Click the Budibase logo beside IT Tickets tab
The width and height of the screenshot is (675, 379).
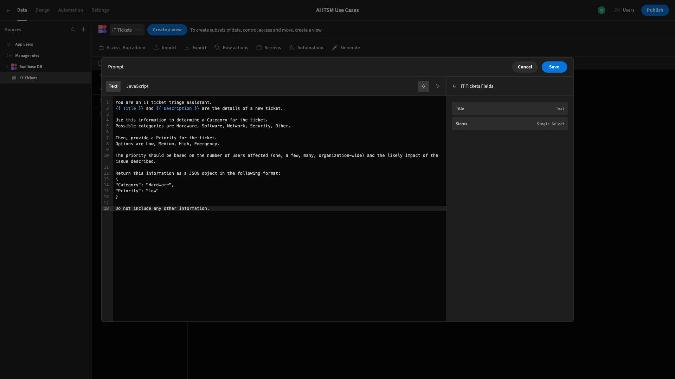click(102, 30)
